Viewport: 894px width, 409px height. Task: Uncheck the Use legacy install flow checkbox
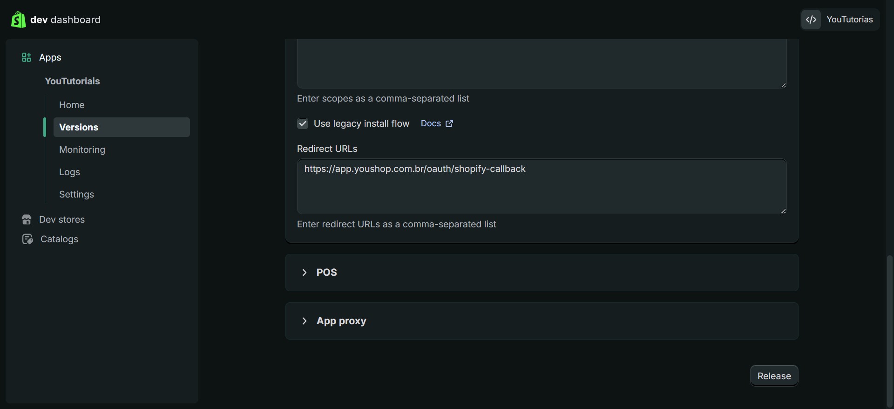303,123
